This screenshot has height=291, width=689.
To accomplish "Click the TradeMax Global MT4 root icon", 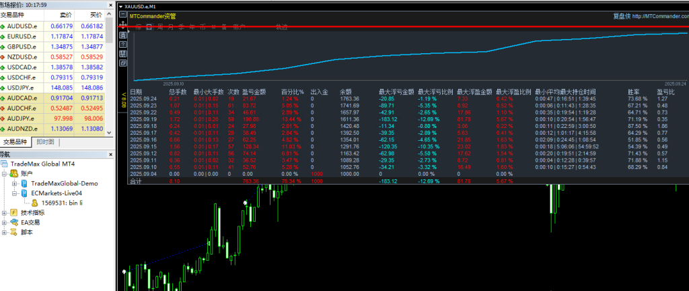I will coord(5,164).
